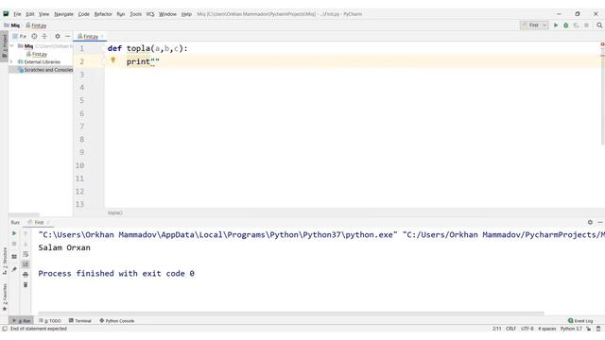Open the Code menu
Viewport: 605px width, 340px height.
(84, 14)
